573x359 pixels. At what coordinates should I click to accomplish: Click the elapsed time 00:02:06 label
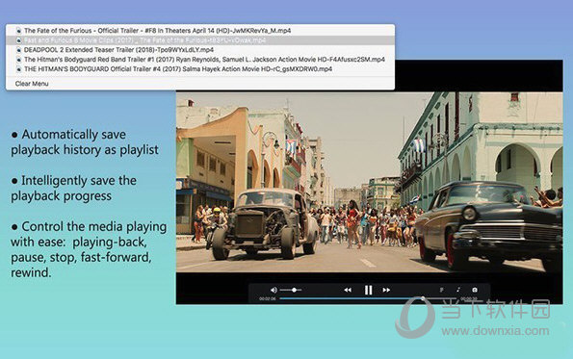click(268, 298)
